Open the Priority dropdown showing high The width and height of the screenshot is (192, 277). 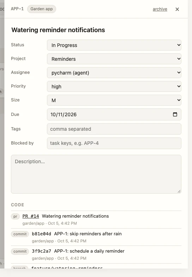point(114,86)
